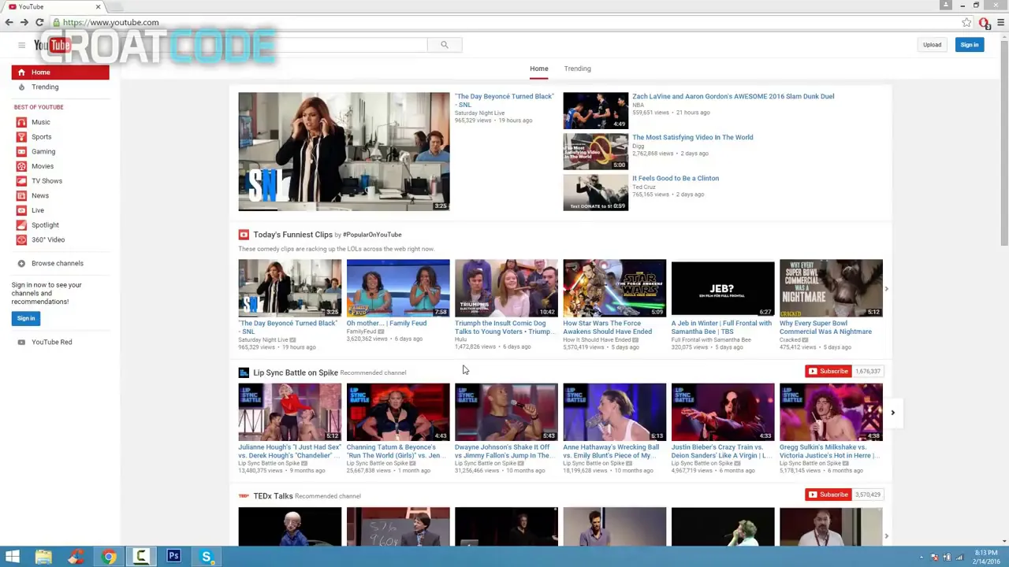This screenshot has width=1009, height=567.
Task: Open Saturday Night Live channel under featured video
Action: point(479,113)
